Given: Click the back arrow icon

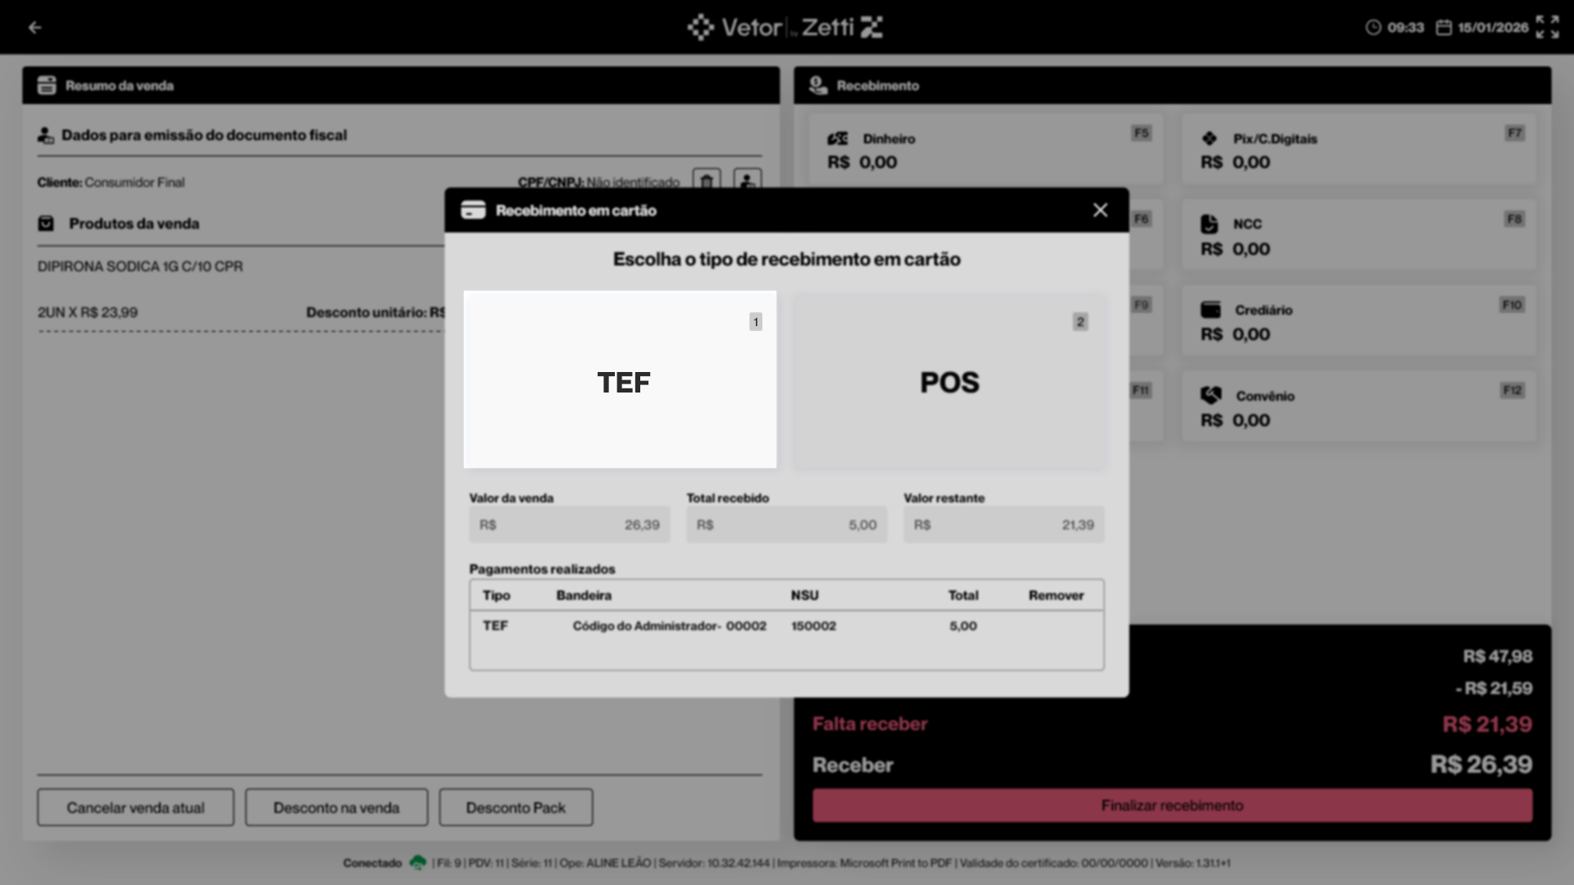Looking at the screenshot, I should click(34, 28).
